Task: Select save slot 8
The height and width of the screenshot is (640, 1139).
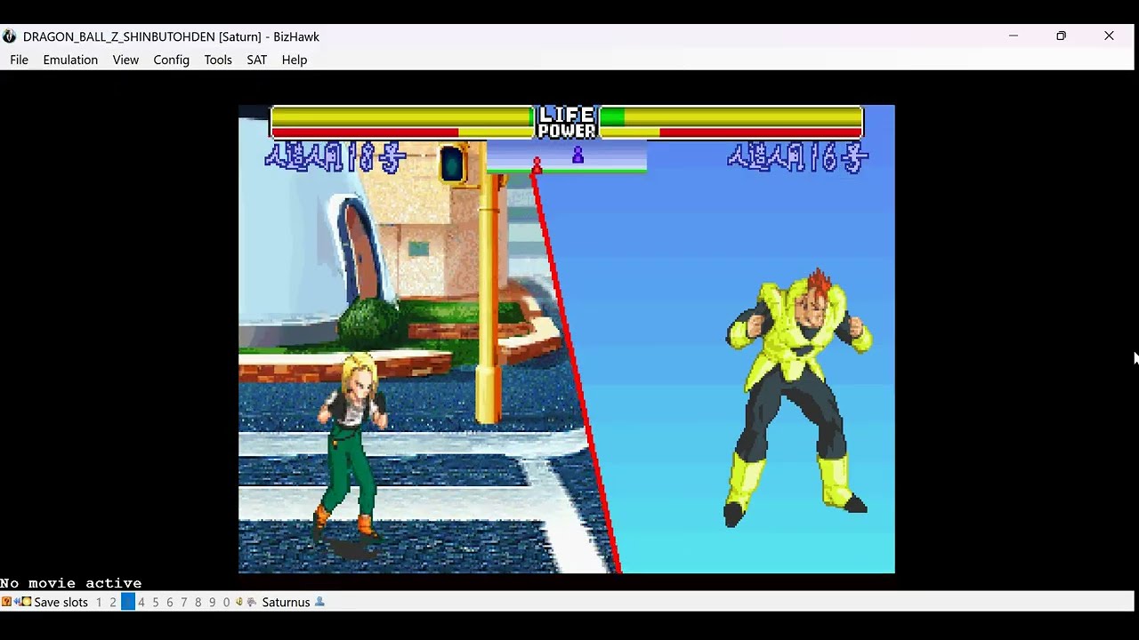Action: point(198,602)
